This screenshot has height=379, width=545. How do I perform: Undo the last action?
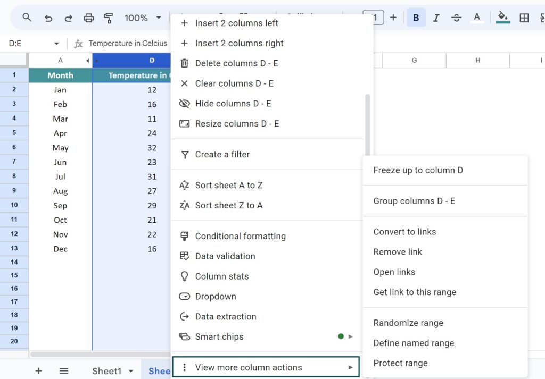(x=48, y=18)
